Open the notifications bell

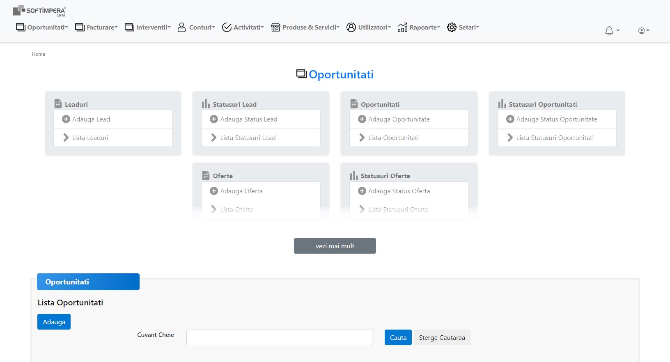pyautogui.click(x=609, y=30)
